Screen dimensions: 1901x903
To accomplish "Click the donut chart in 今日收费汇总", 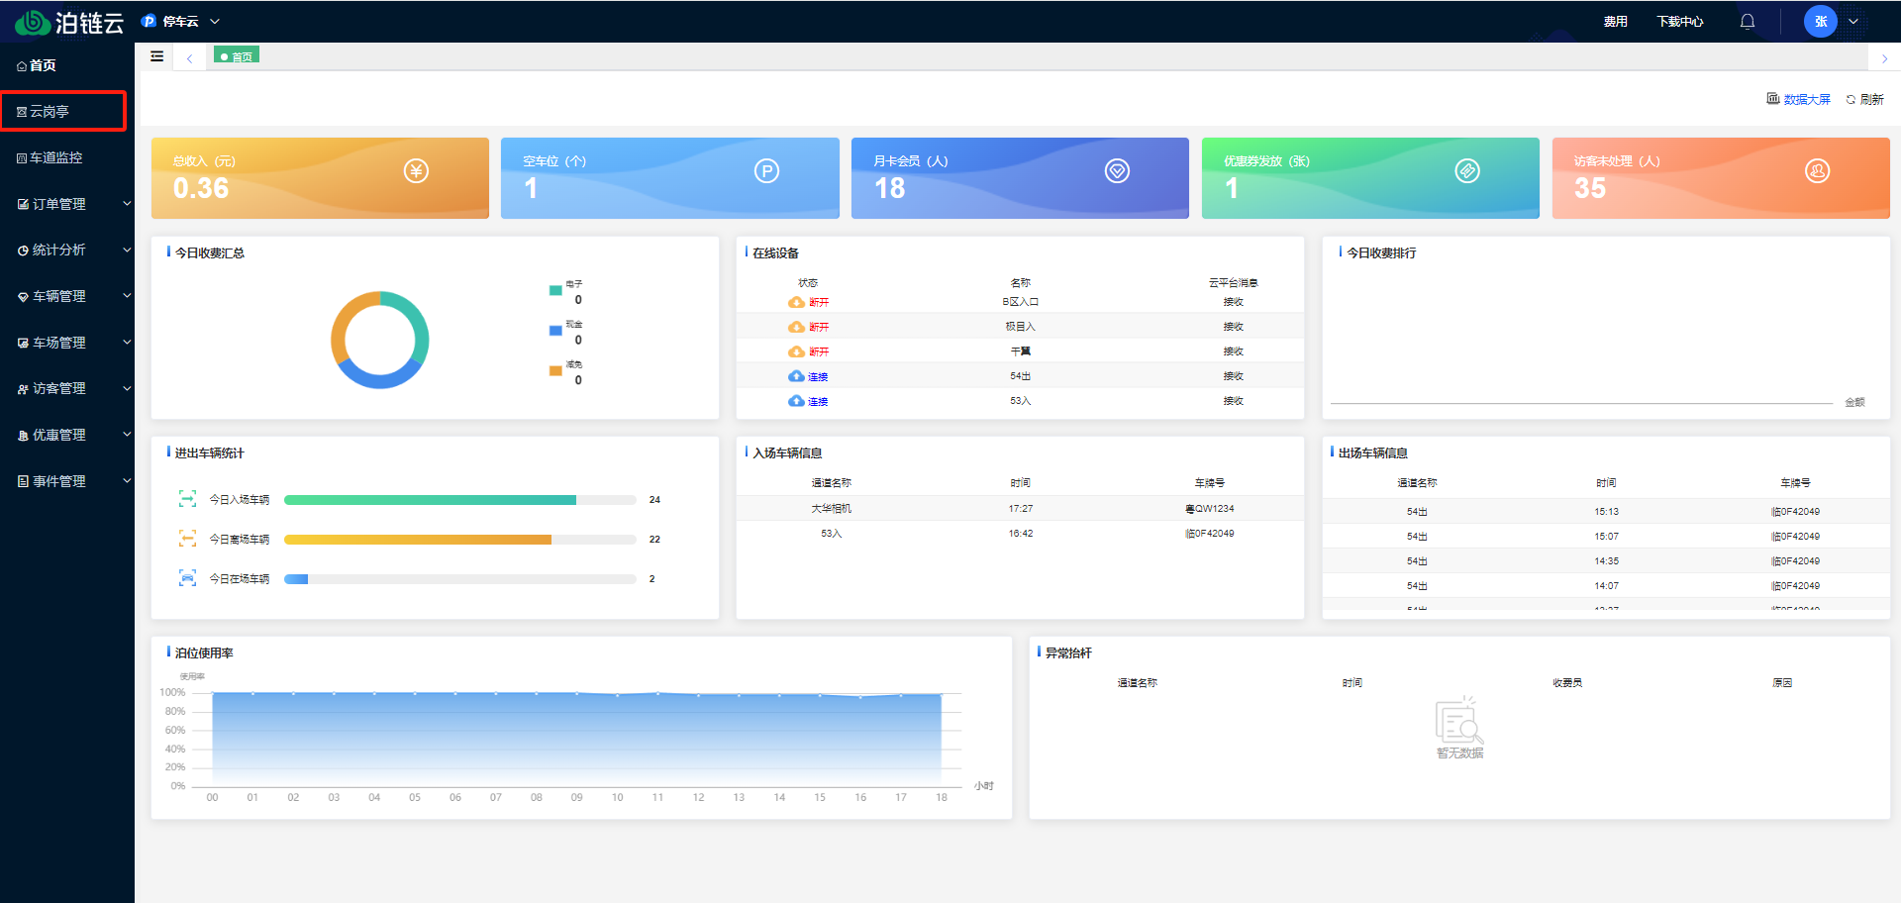I will (x=380, y=340).
